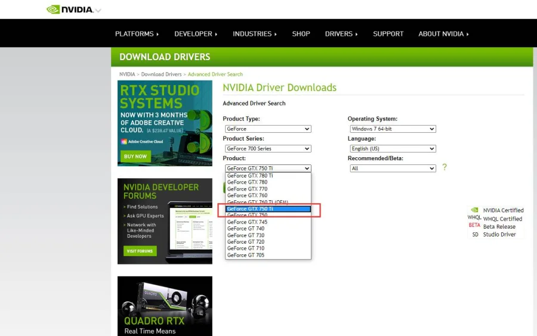Image resolution: width=537 pixels, height=336 pixels.
Task: Click BUY NOW on RTX Studio banner
Action: pyautogui.click(x=135, y=157)
